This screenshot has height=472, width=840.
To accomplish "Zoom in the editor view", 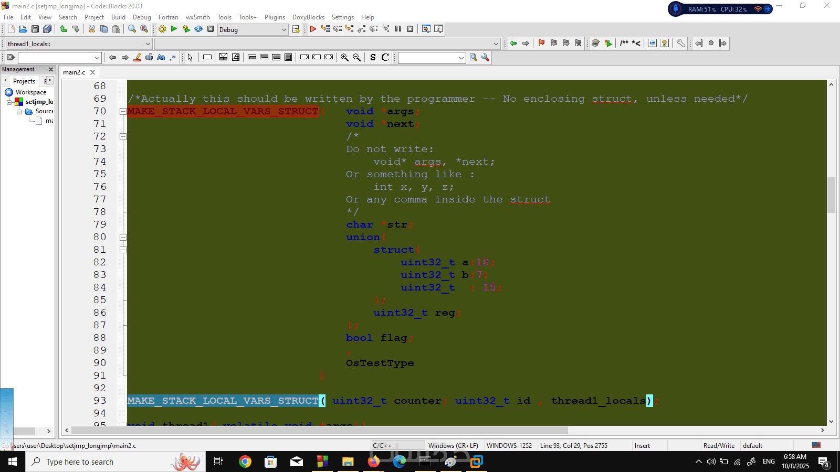I will click(x=344, y=58).
